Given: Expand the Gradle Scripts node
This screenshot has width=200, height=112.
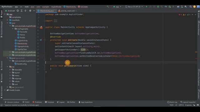Looking at the screenshot, I should click(x=5, y=90).
